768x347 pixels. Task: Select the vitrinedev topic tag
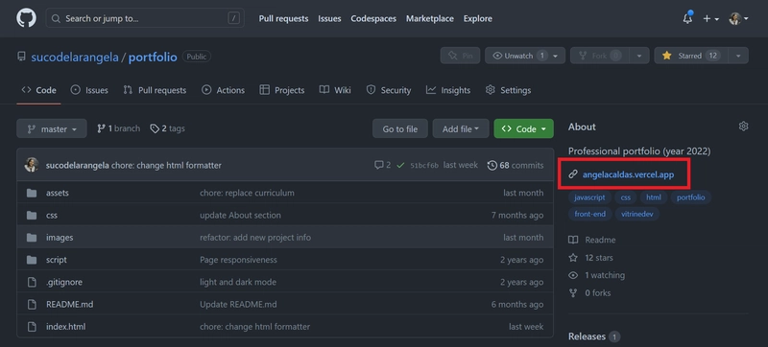pyautogui.click(x=636, y=214)
